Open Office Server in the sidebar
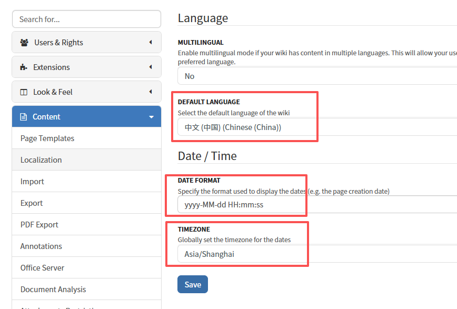Viewport: 457px width, 309px height. (86, 267)
